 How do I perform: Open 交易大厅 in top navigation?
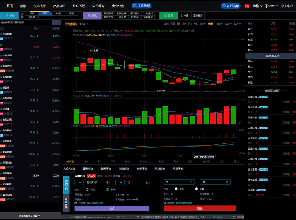pyautogui.click(x=39, y=6)
